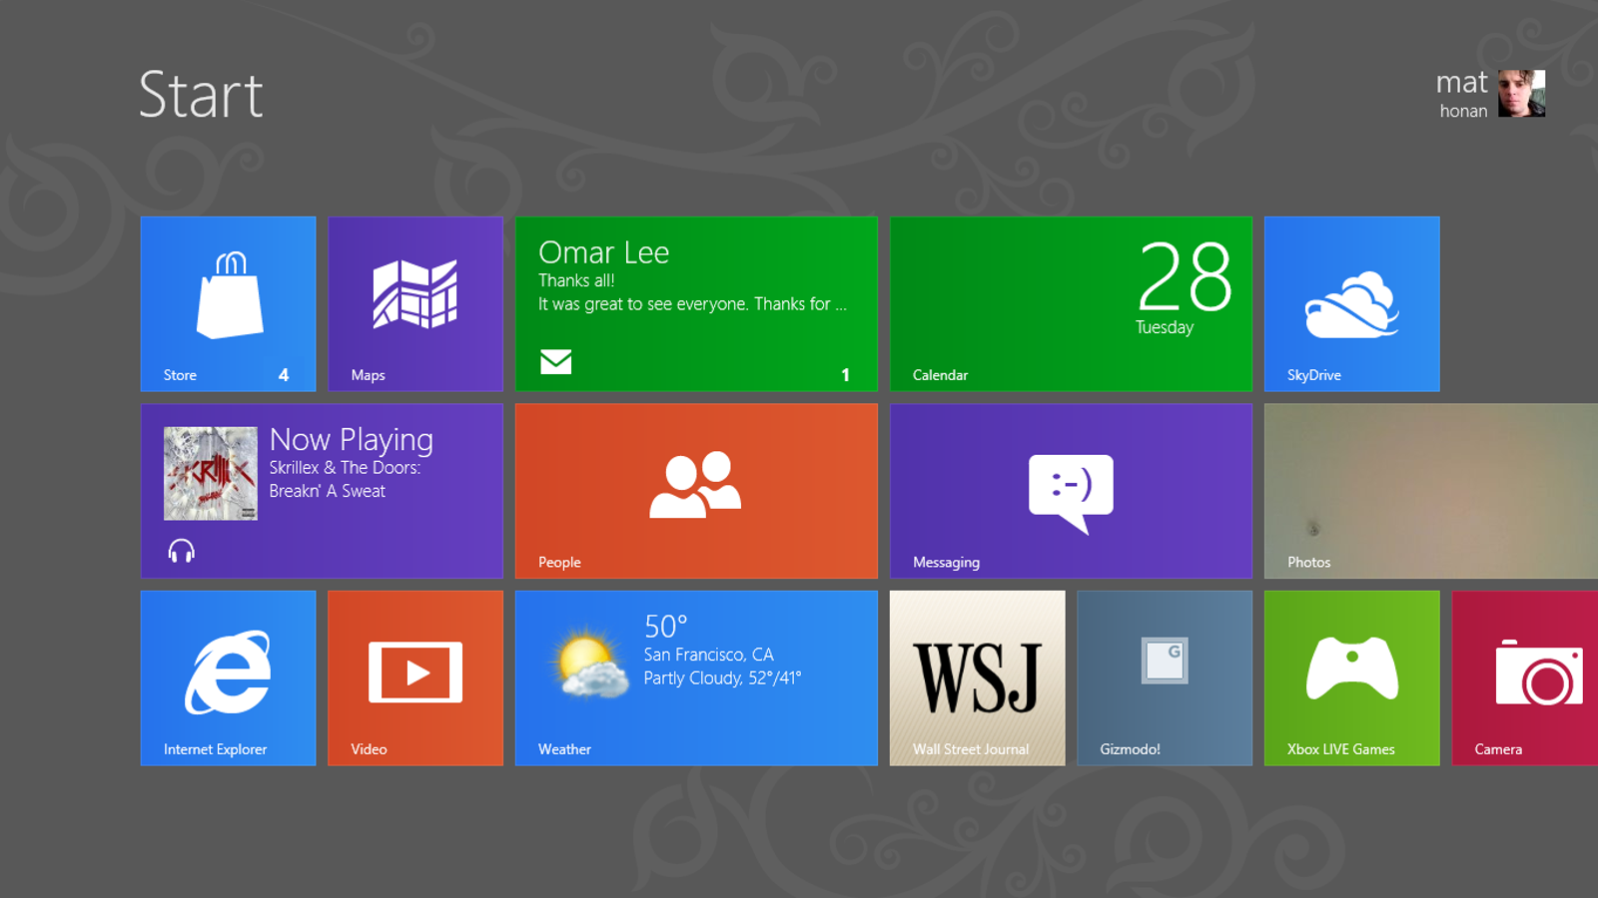Open the Calendar showing Tuesday 28

point(1070,304)
